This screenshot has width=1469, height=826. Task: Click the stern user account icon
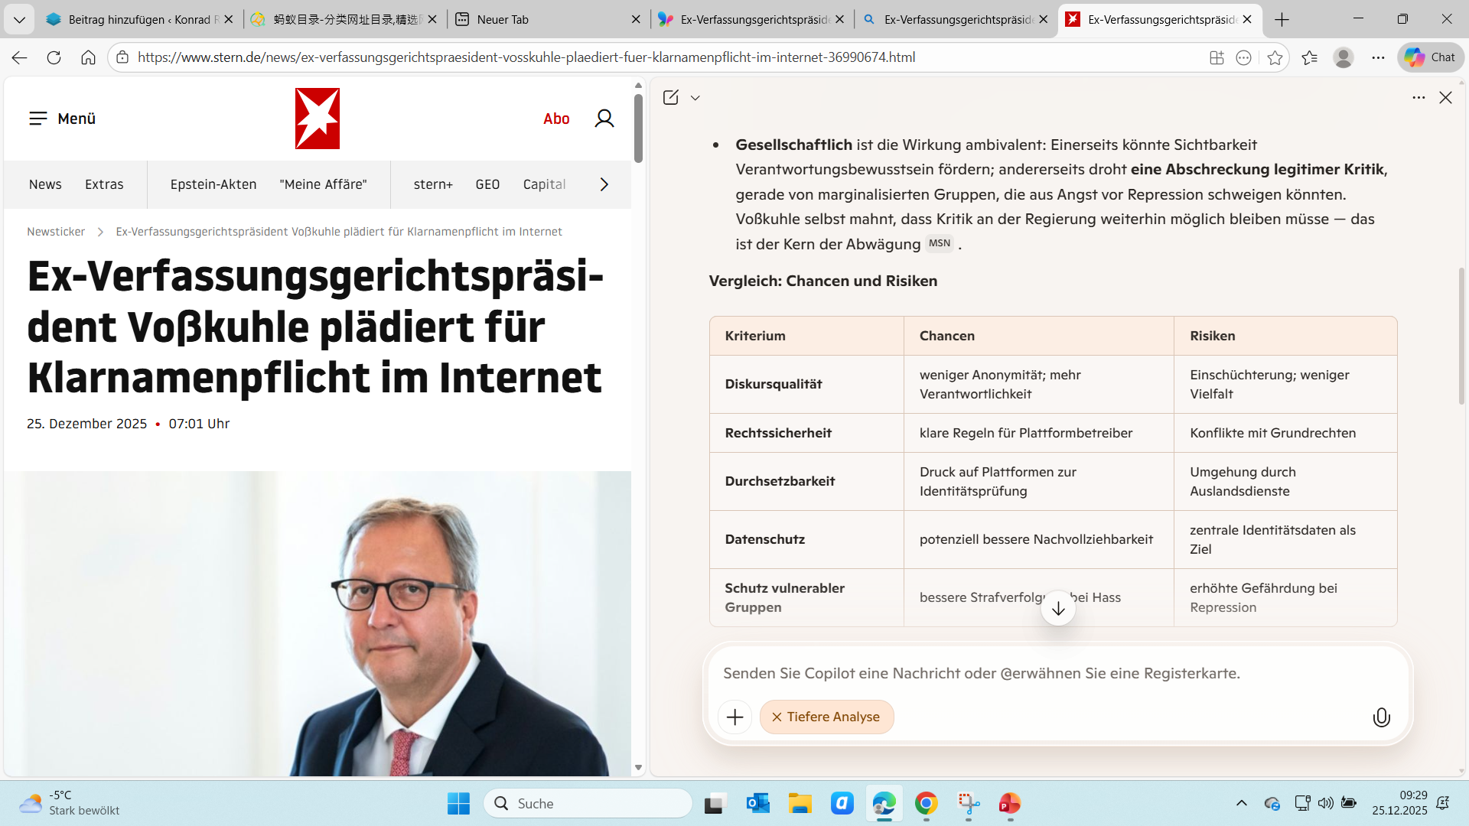604,119
